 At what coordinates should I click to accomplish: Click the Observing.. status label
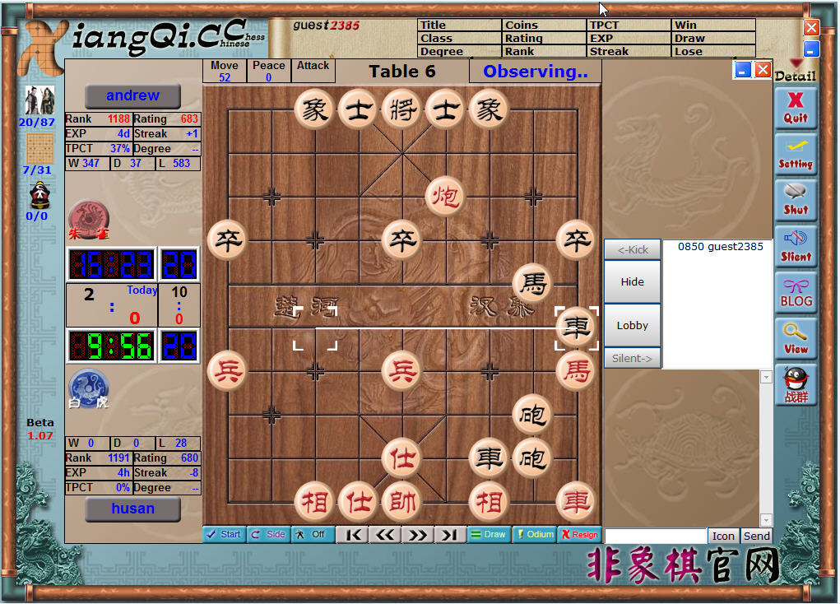point(535,72)
